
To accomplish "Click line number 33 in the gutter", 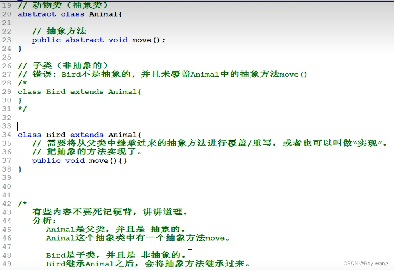I will click(x=7, y=126).
